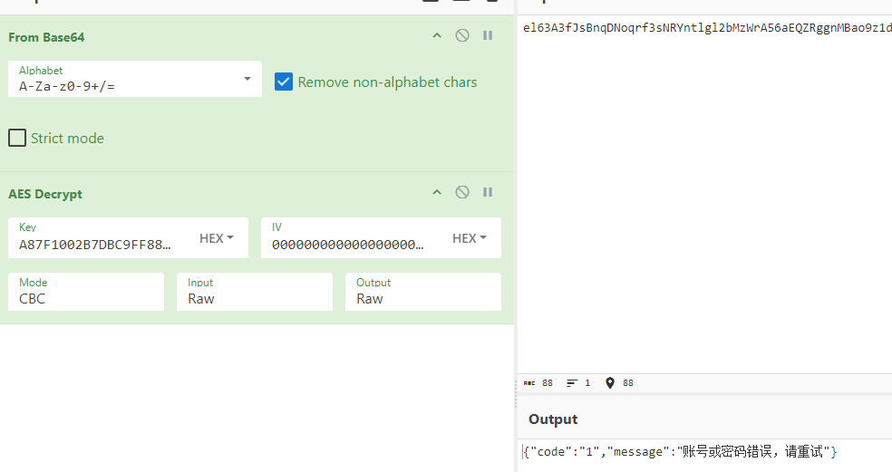Collapse the AES Decrypt operation
The width and height of the screenshot is (892, 472).
click(437, 193)
